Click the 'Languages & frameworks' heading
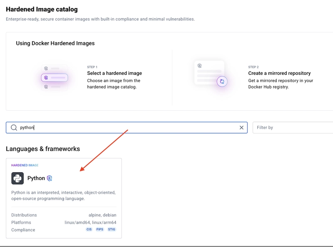Screen dimensions: 333x247 [x=43, y=149]
